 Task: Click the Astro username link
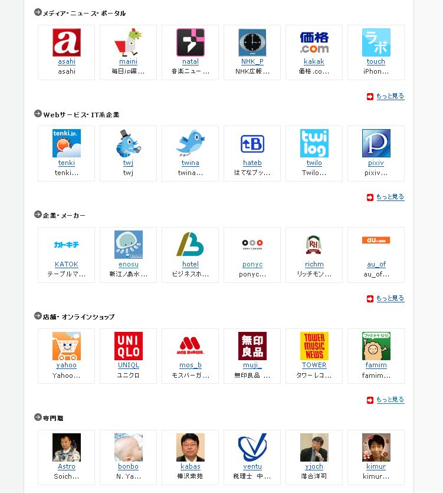[67, 467]
